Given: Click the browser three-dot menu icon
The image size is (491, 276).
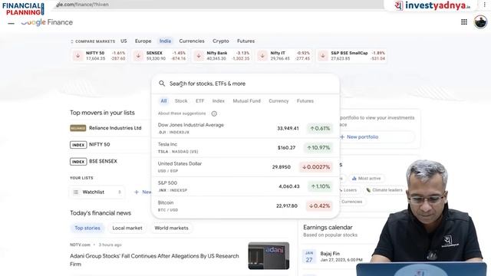Looking at the screenshot, I should (484, 5).
